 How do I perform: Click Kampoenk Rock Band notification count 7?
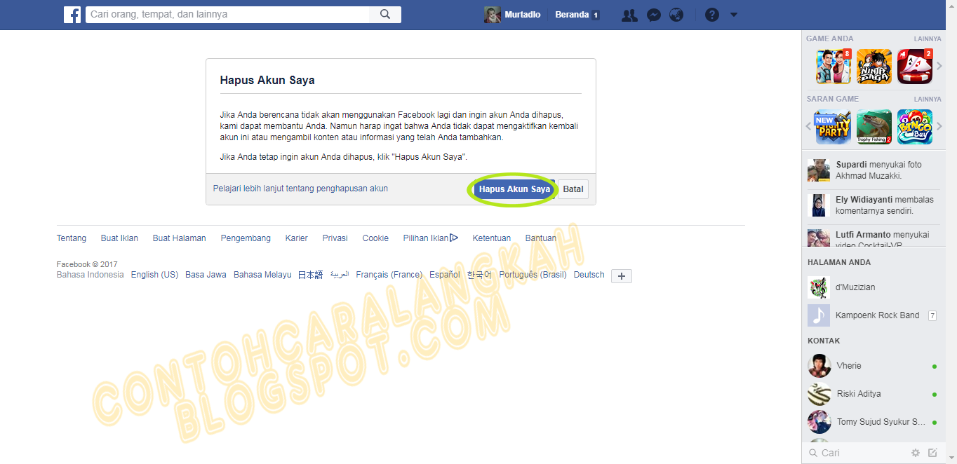[932, 315]
